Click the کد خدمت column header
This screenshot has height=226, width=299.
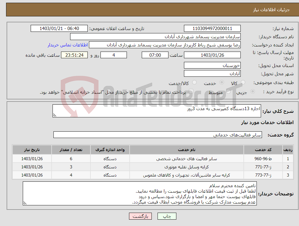click(263, 150)
